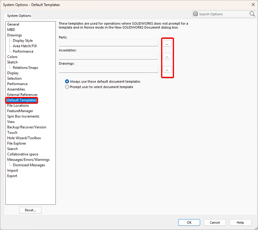Image resolution: width=258 pixels, height=230 pixels.
Task: Open Area Hatch/Fill settings
Action: tap(25, 46)
